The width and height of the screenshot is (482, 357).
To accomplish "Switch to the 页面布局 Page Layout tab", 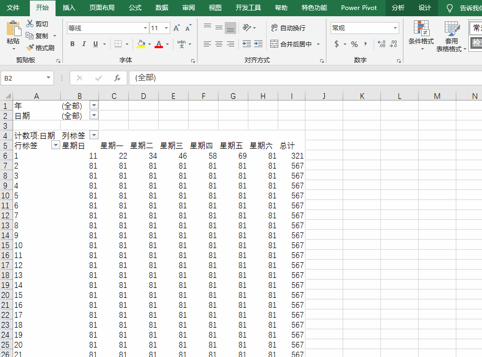I will coord(102,8).
